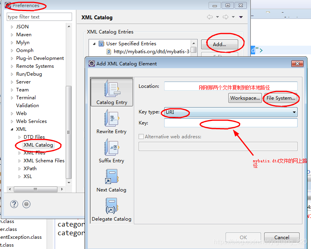Image resolution: width=311 pixels, height=249 pixels.
Task: Click the Workspace... button
Action: point(245,98)
